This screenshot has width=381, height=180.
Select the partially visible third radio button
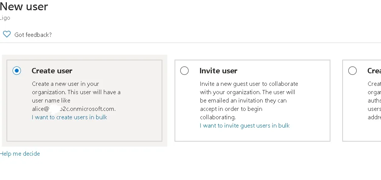(352, 71)
